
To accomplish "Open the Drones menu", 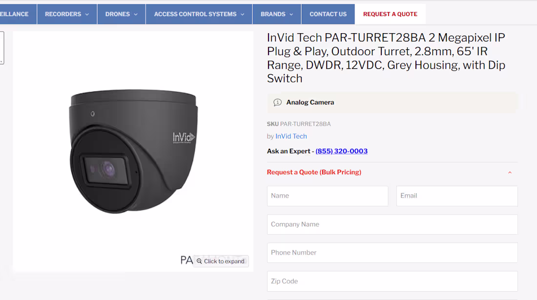I will [x=121, y=14].
